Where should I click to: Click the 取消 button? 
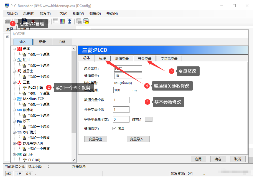point(238,159)
